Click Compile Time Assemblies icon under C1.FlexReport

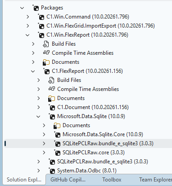point(51,89)
